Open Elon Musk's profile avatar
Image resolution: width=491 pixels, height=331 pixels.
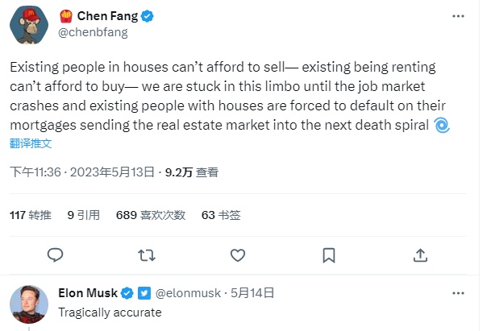(27, 305)
